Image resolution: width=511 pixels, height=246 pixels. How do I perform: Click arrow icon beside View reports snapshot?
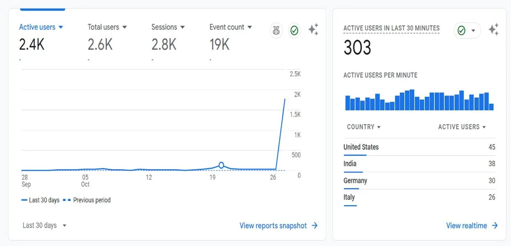click(x=315, y=225)
